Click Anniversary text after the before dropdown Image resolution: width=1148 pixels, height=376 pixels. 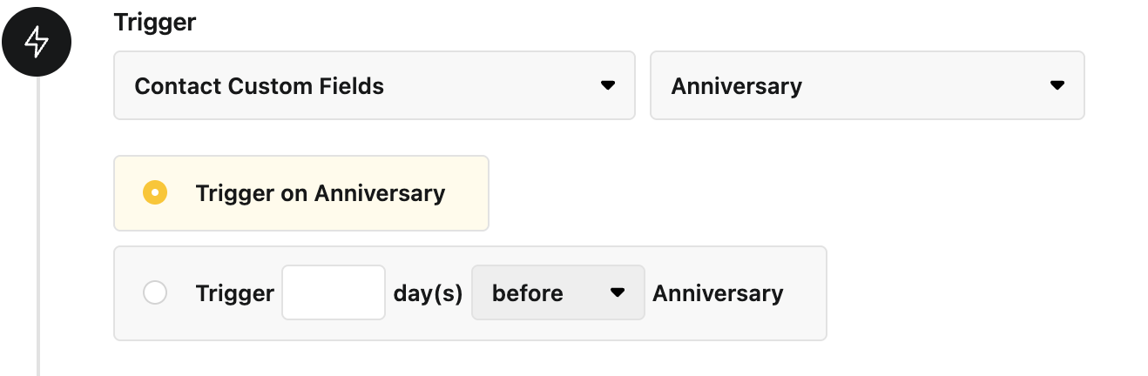click(x=718, y=293)
